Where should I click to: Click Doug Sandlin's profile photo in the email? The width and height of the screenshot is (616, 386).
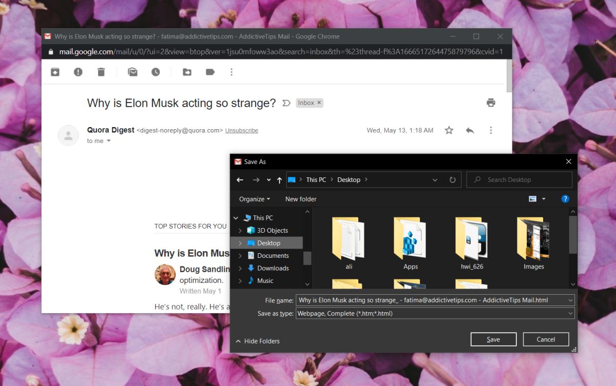165,274
